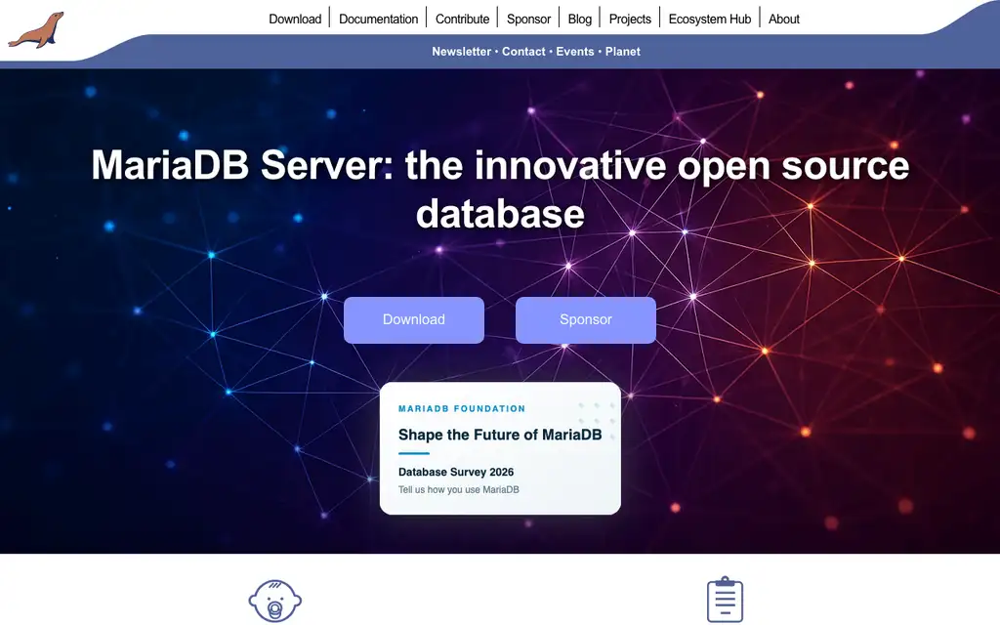Open the Ecosystem Hub menu item
Screen dimensions: 1000x625
710,20
